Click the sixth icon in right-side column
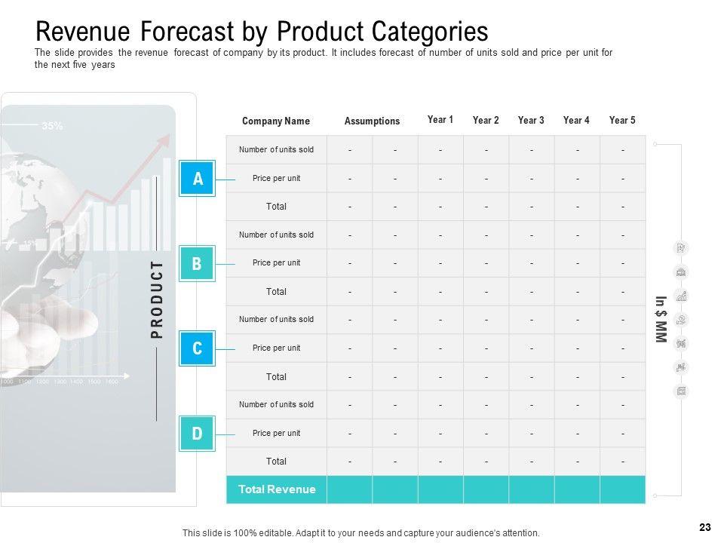724x543 pixels. [681, 367]
